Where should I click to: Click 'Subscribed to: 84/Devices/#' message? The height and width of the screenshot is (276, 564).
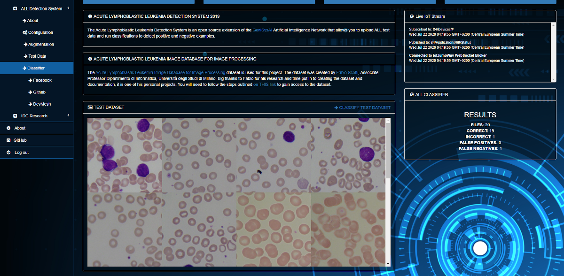click(431, 29)
